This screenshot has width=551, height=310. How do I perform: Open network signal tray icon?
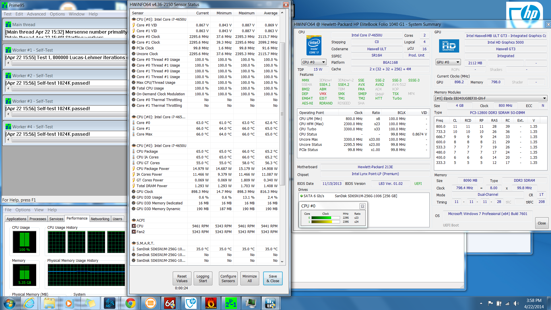click(x=507, y=303)
